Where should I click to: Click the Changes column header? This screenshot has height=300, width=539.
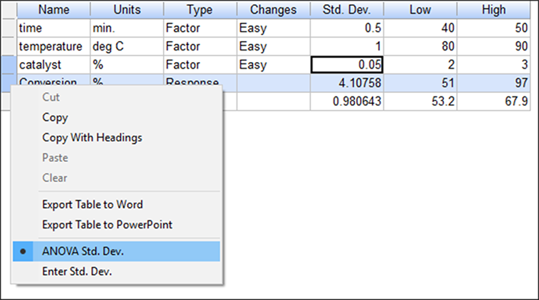click(273, 10)
